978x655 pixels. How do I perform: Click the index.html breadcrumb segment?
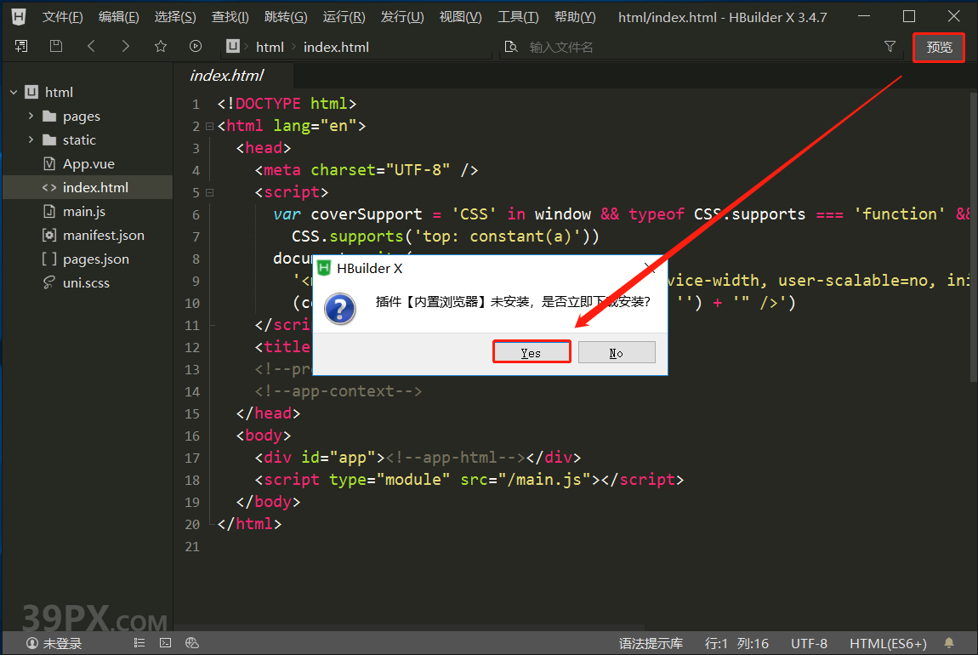[x=336, y=47]
